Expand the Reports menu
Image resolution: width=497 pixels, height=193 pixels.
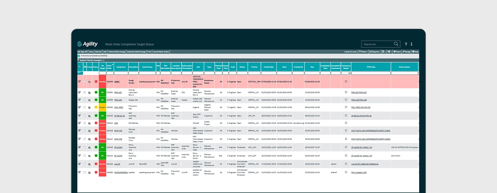point(375,52)
